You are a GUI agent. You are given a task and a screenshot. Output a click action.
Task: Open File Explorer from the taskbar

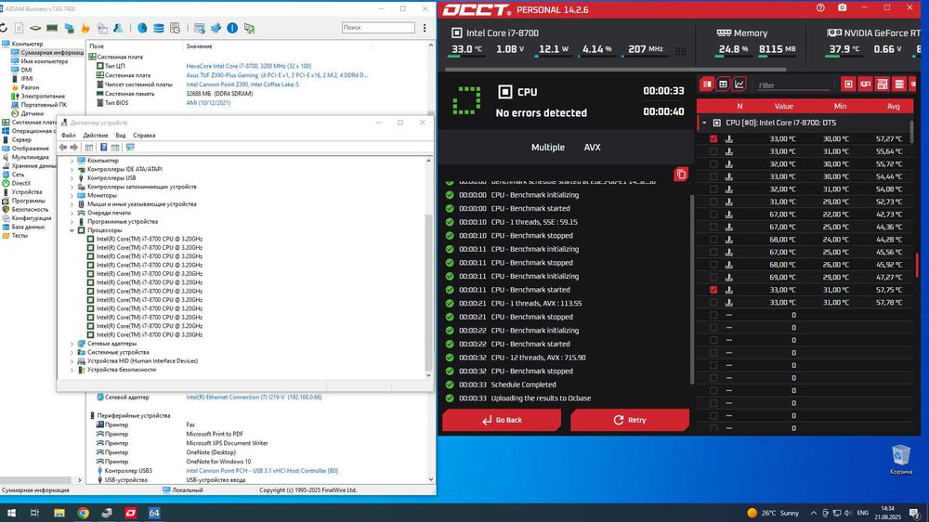59,513
